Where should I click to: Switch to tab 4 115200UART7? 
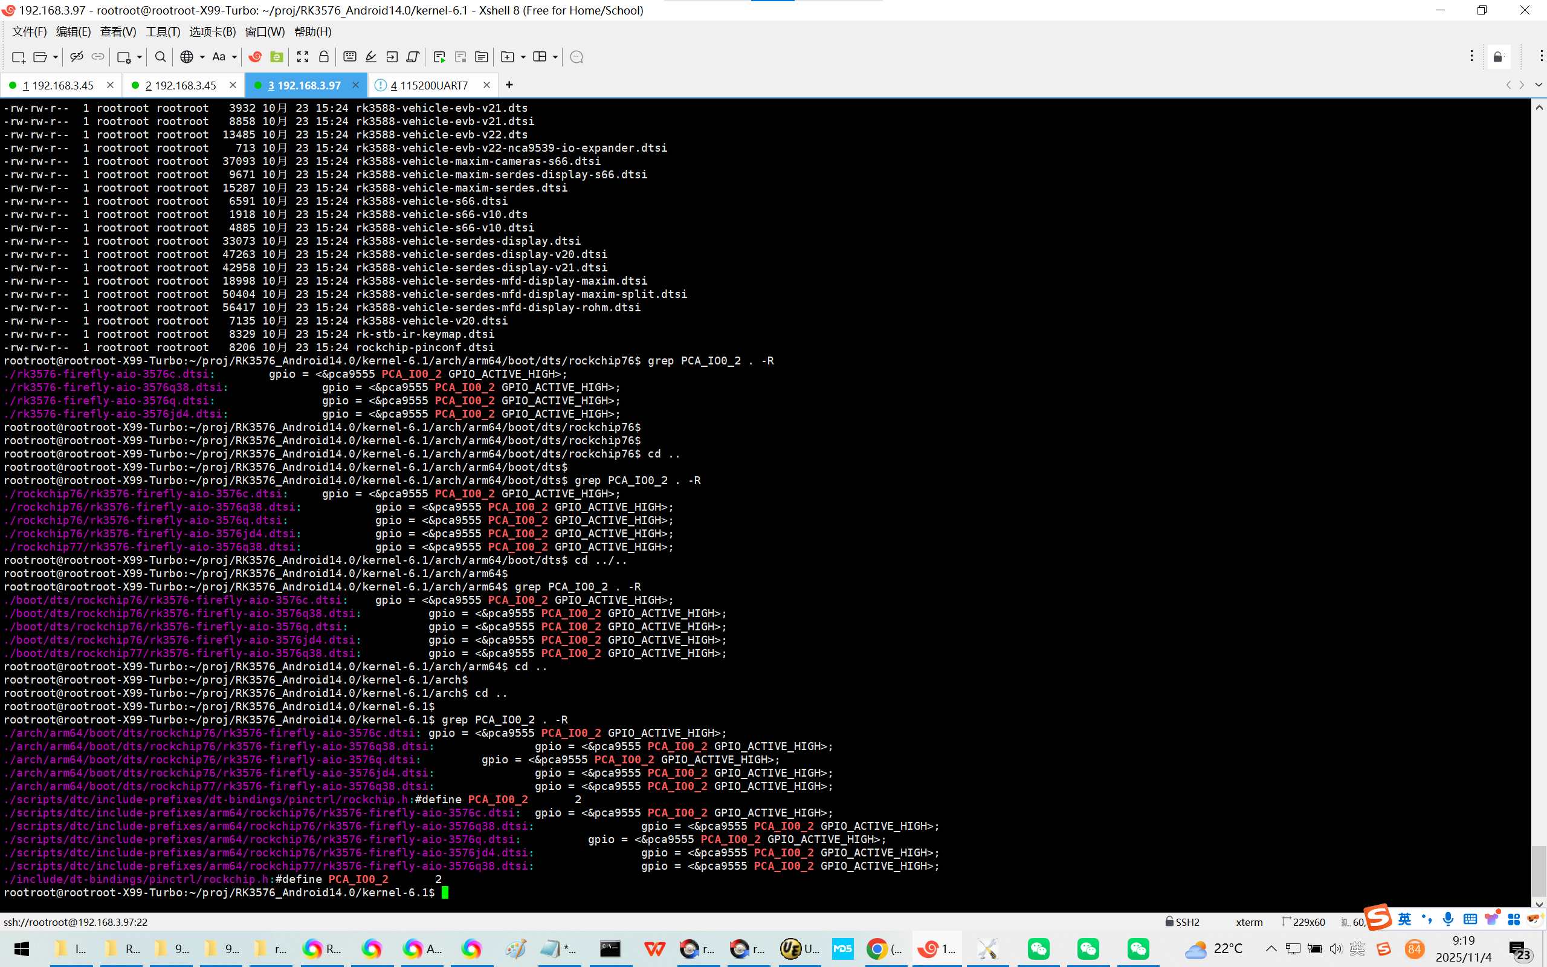pos(429,85)
